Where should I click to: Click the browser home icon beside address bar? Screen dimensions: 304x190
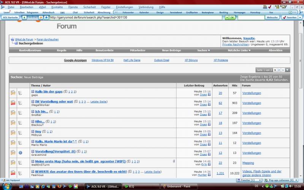46,17
